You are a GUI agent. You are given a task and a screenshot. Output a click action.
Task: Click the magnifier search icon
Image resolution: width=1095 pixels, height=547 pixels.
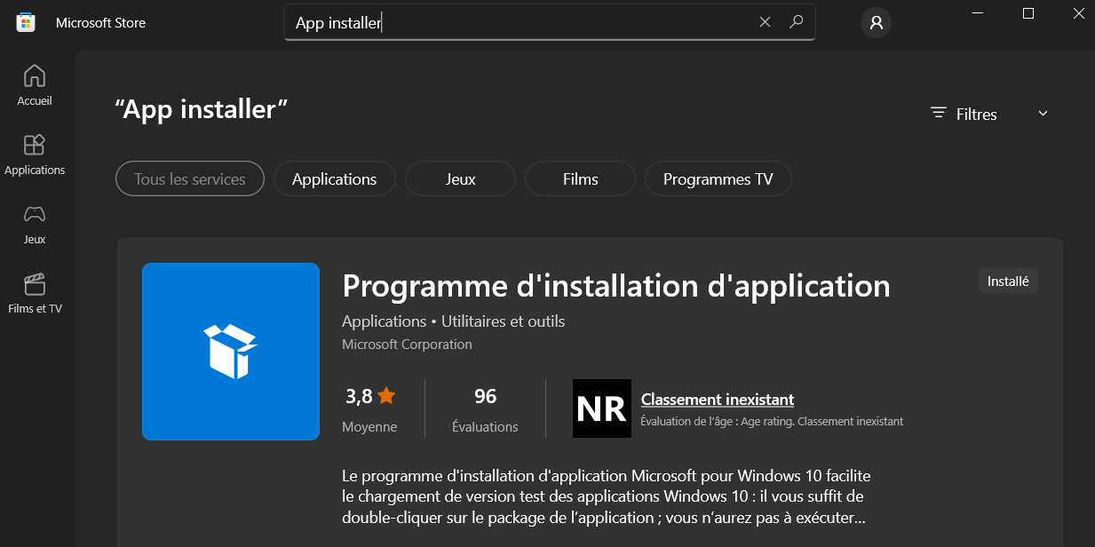click(x=797, y=22)
